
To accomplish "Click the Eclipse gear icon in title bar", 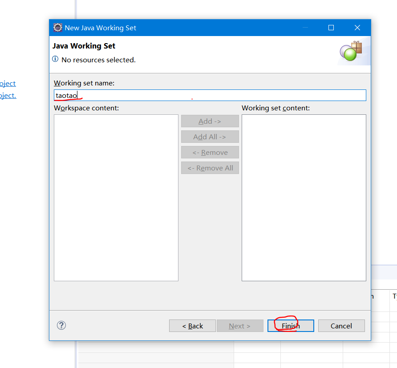I will pos(58,28).
